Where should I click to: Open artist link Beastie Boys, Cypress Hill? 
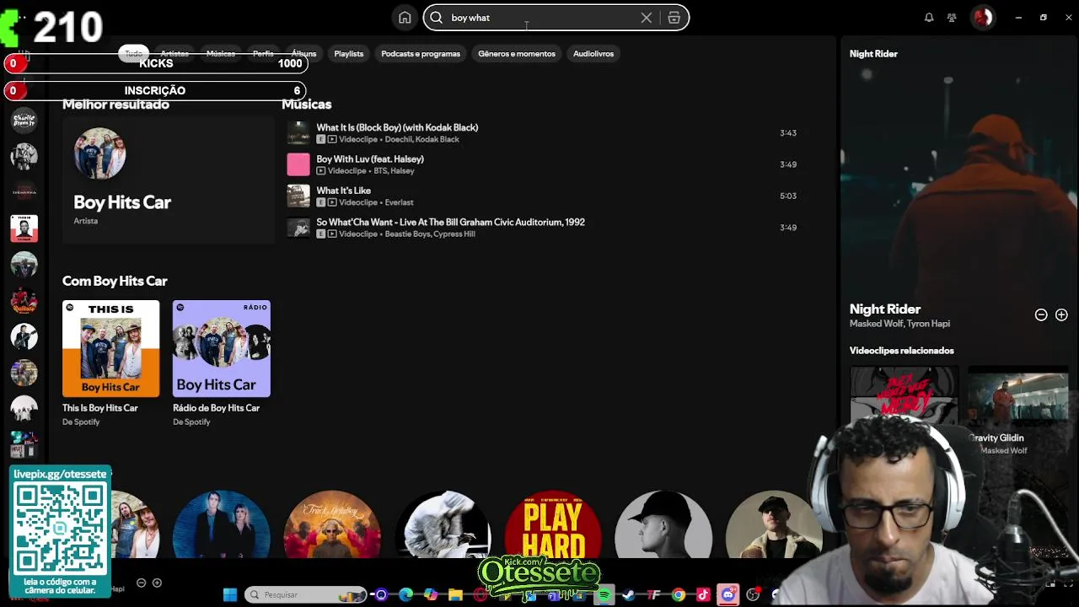pos(430,234)
